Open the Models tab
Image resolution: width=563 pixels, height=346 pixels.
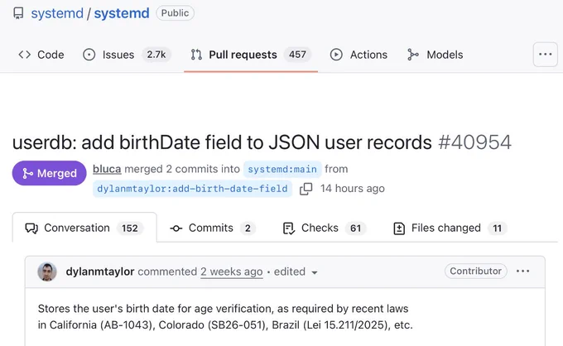pos(435,55)
